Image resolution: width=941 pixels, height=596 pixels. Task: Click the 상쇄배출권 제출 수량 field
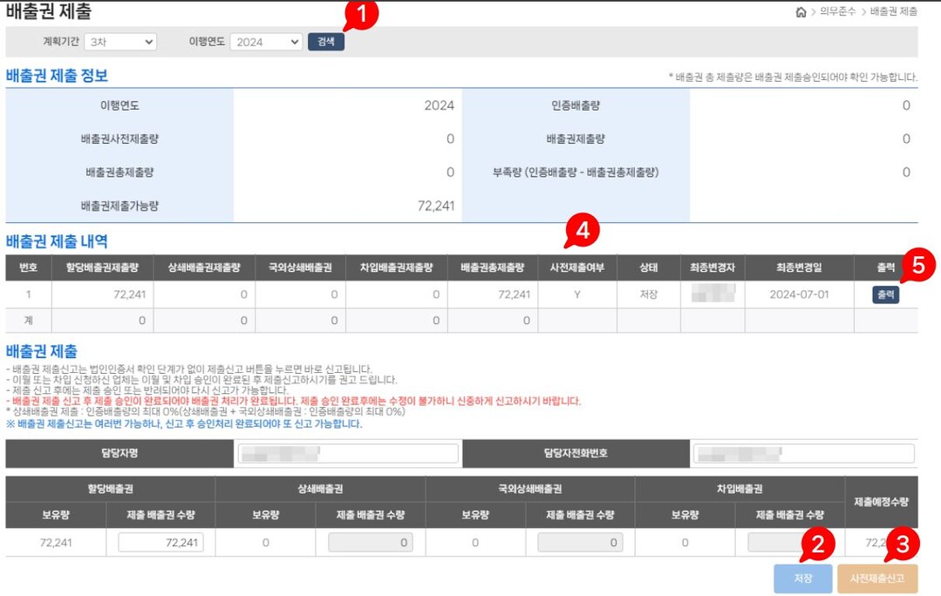point(372,543)
